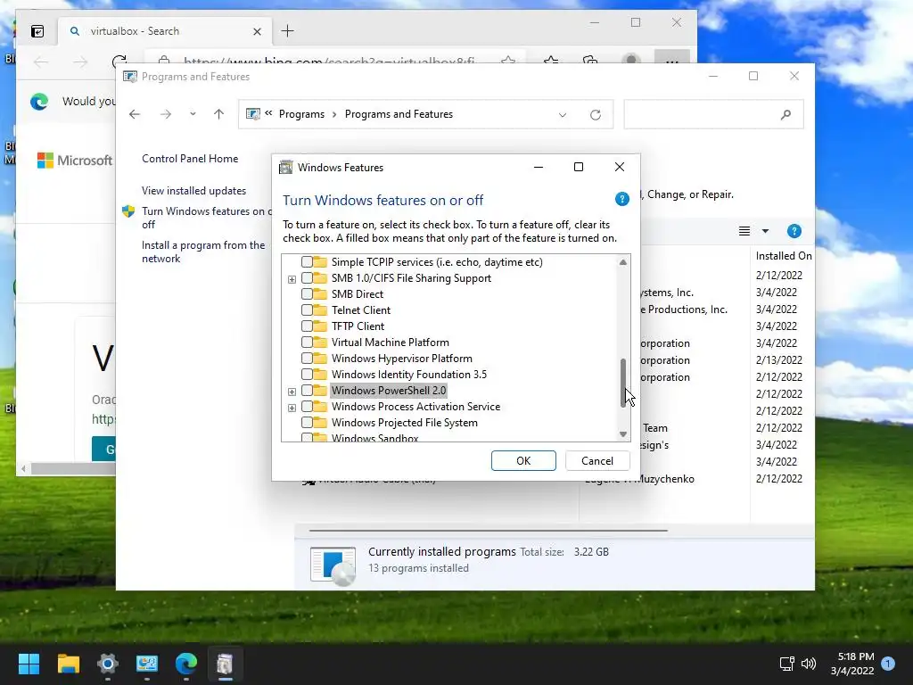
Task: Open network status tray icon
Action: (x=786, y=664)
